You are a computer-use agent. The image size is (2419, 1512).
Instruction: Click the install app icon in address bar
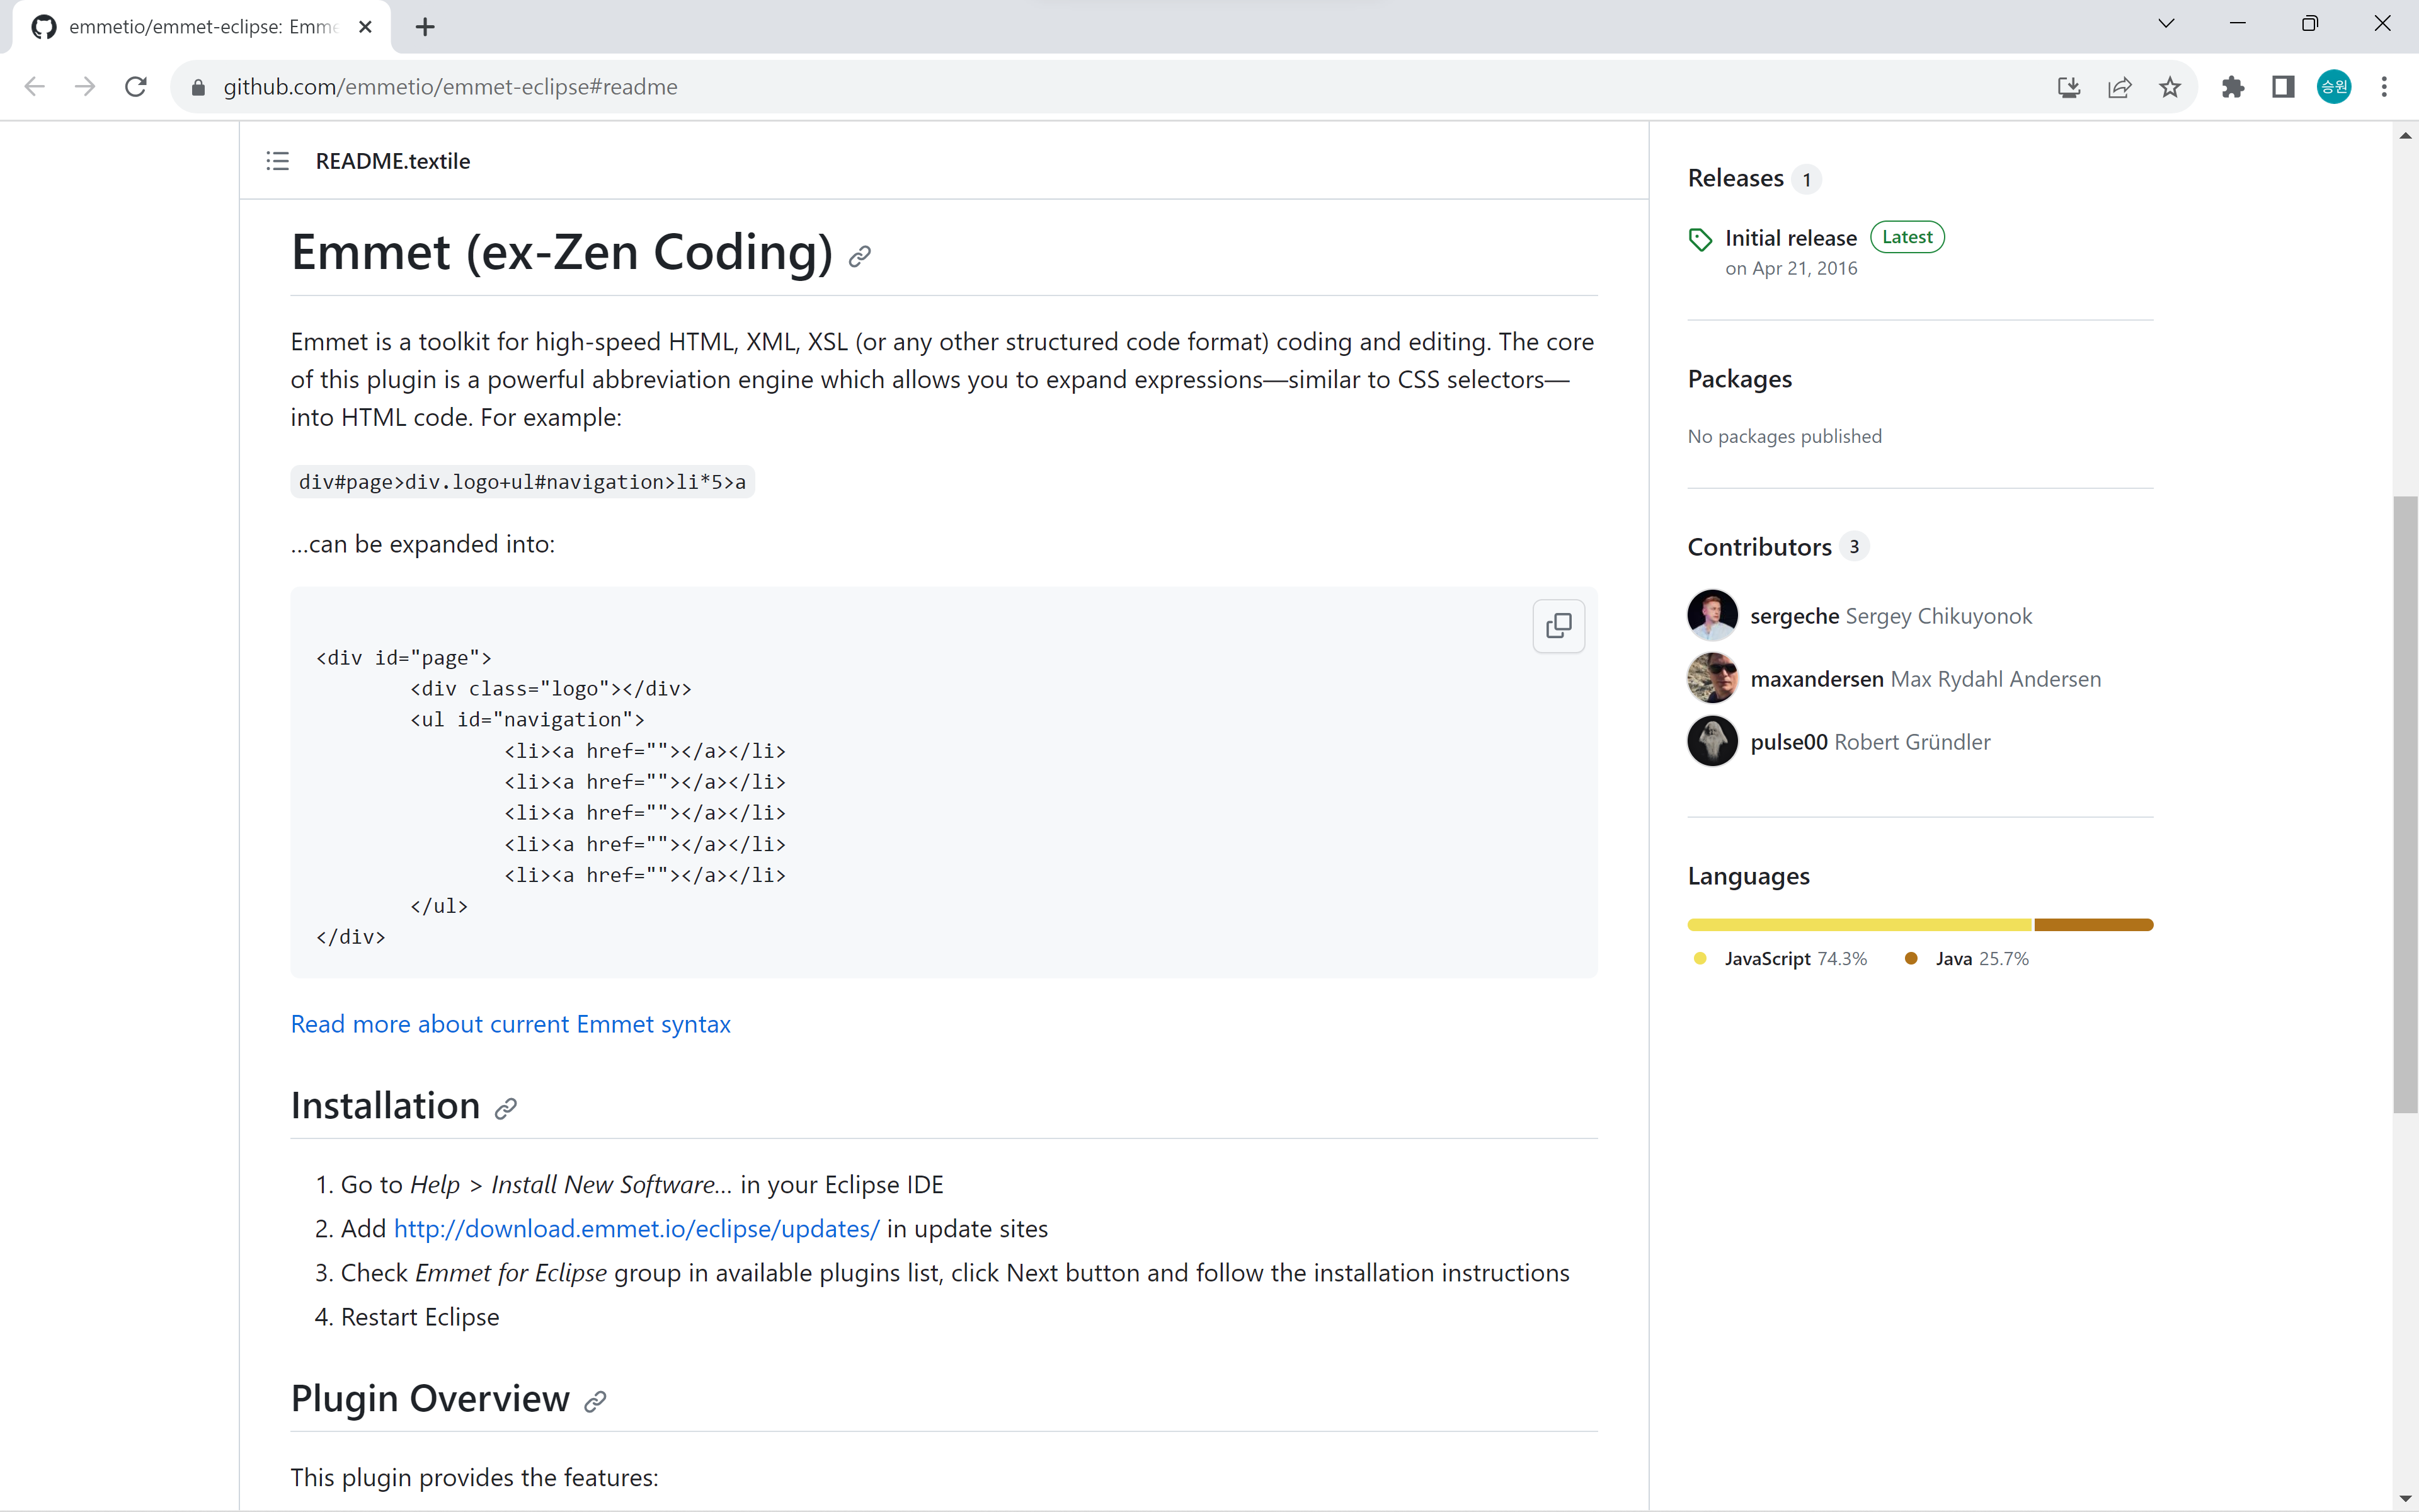click(2068, 87)
